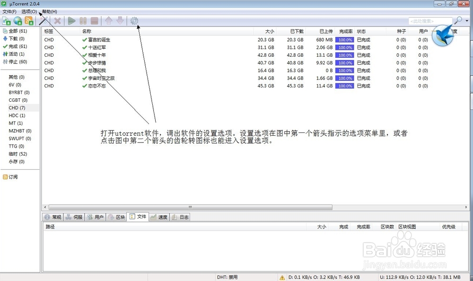Select the 6V (0) label
Screen dimensions: 473x281
click(15, 85)
